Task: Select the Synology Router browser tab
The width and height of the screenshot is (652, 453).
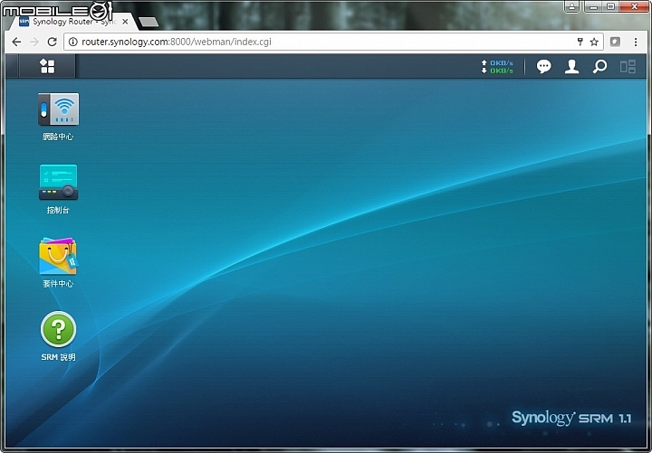Action: [x=74, y=22]
